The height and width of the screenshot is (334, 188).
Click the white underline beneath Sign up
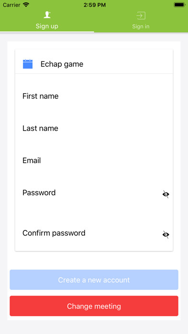coord(47,32)
